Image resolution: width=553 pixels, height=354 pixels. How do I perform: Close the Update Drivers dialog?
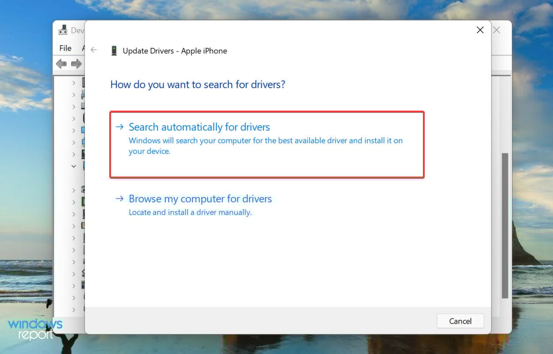[480, 30]
